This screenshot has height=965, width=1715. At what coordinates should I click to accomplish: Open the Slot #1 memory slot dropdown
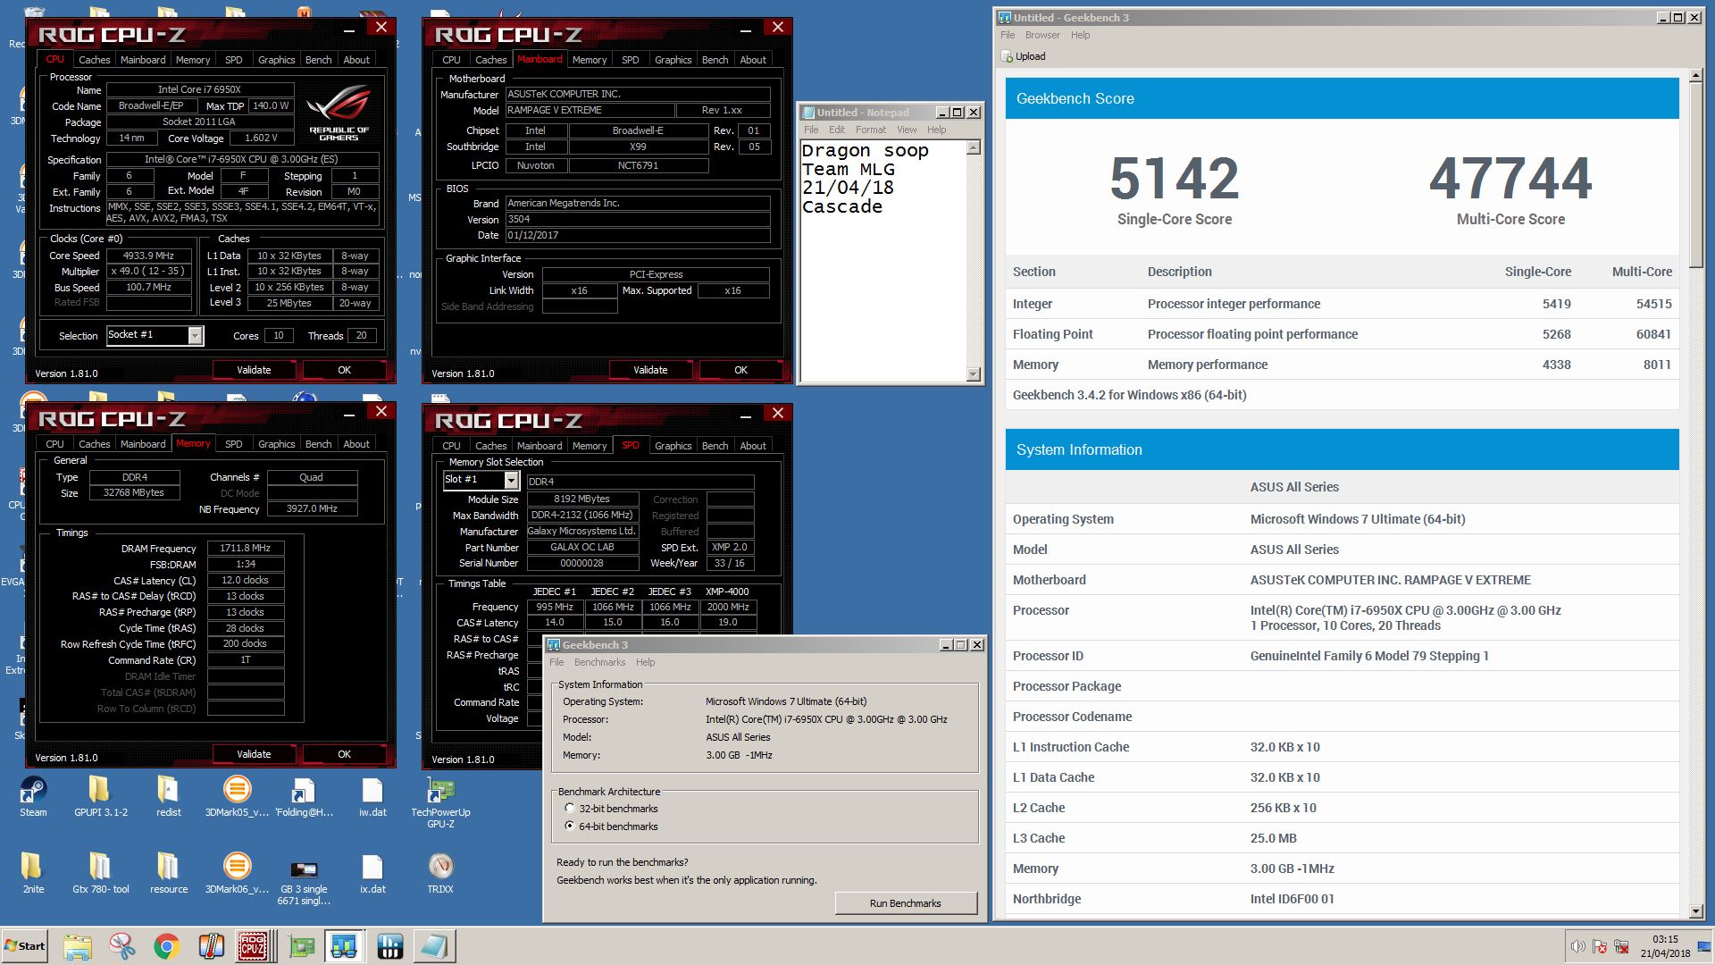pos(511,480)
